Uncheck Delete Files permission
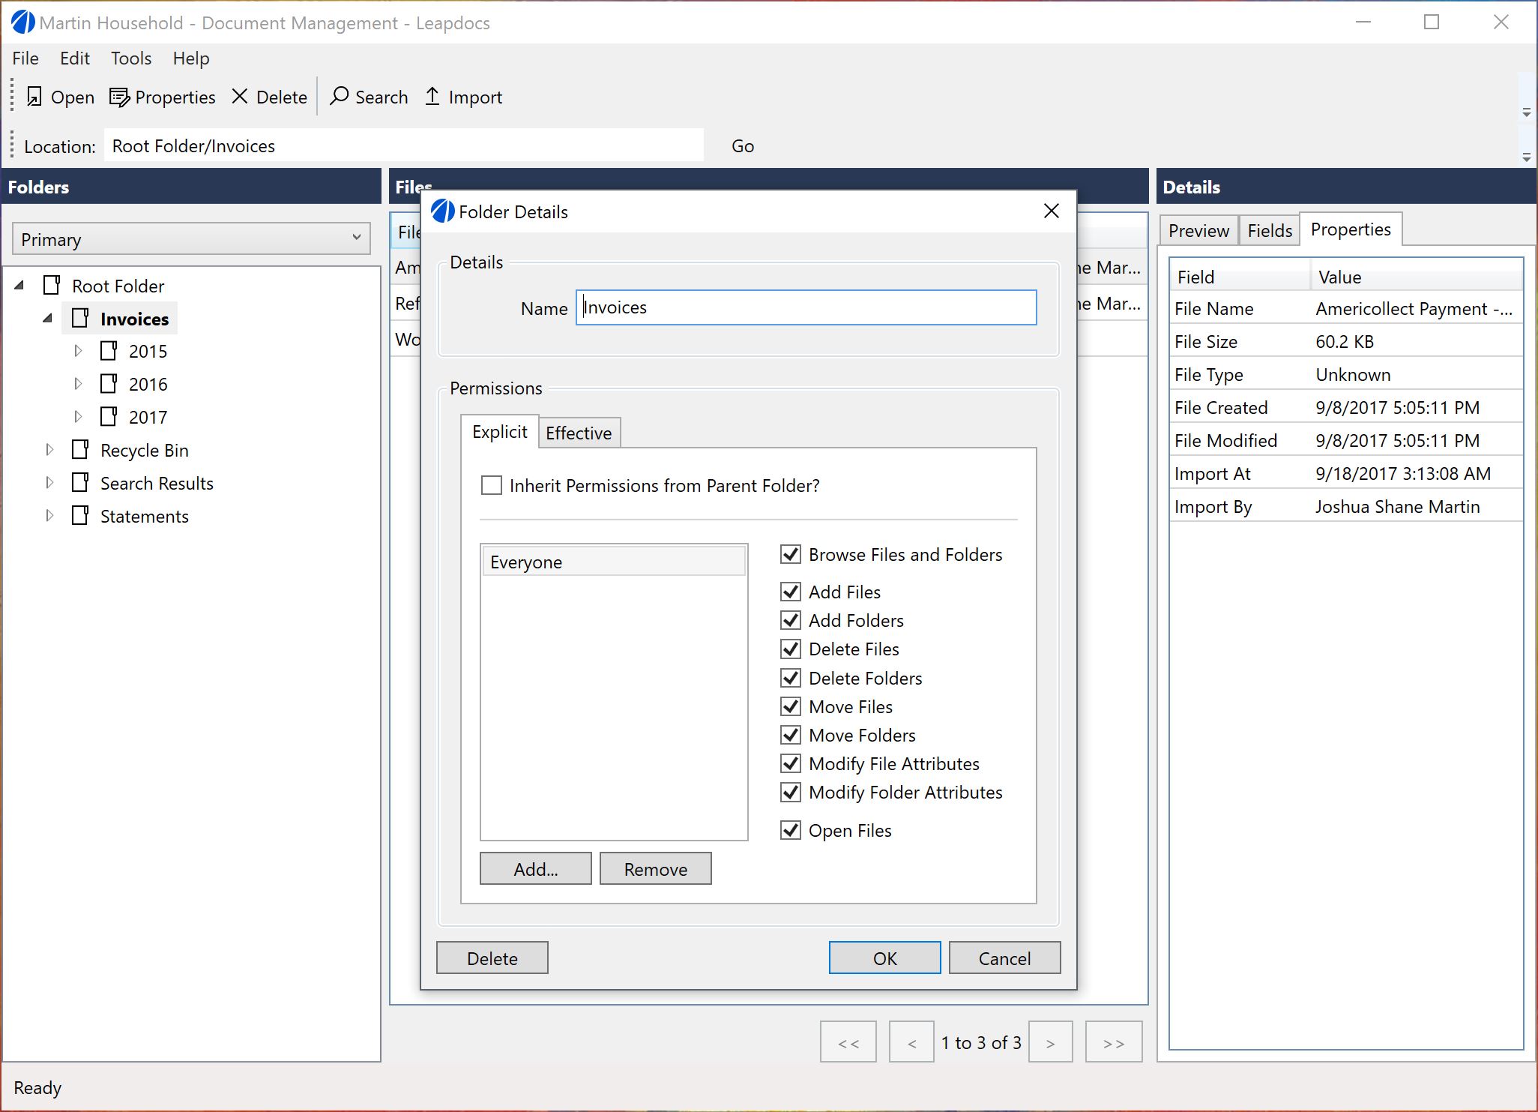 [791, 649]
